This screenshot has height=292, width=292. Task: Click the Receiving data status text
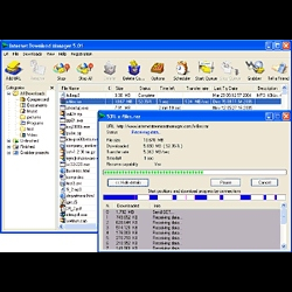point(145,132)
